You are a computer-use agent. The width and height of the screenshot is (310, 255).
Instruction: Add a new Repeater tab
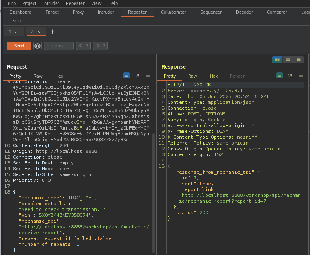point(52,32)
